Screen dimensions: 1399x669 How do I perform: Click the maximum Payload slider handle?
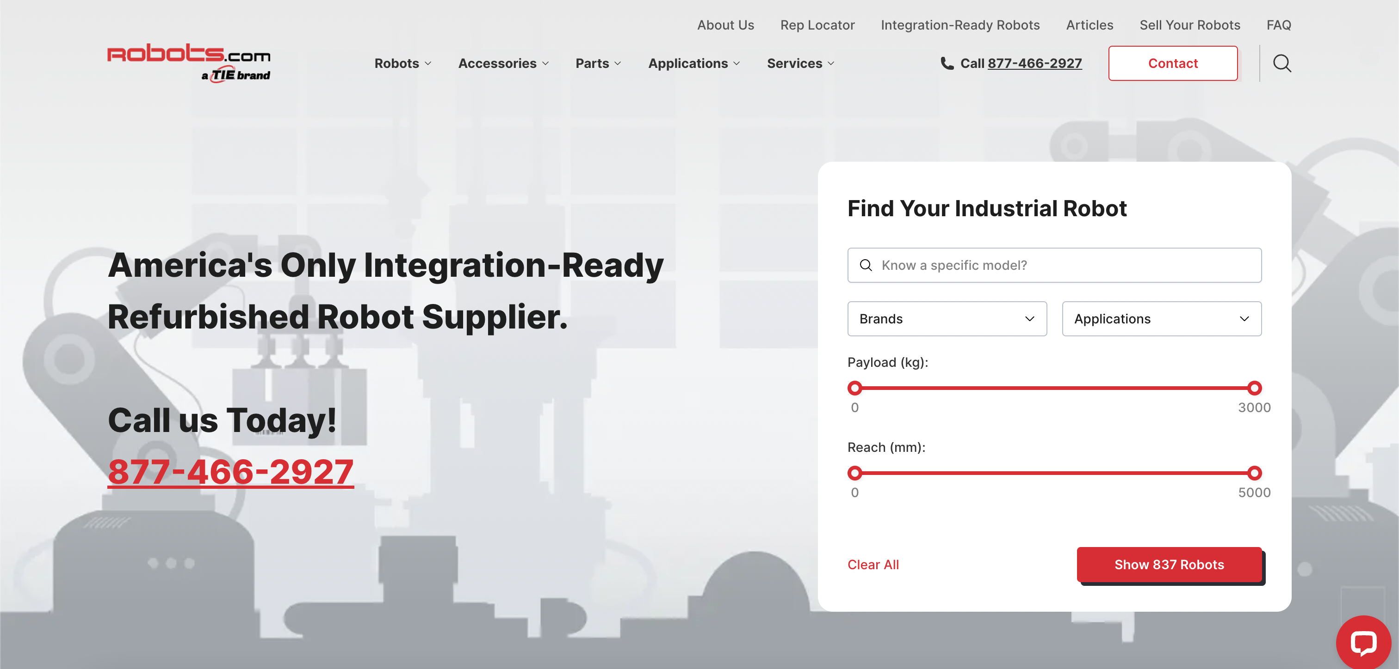pos(1254,388)
